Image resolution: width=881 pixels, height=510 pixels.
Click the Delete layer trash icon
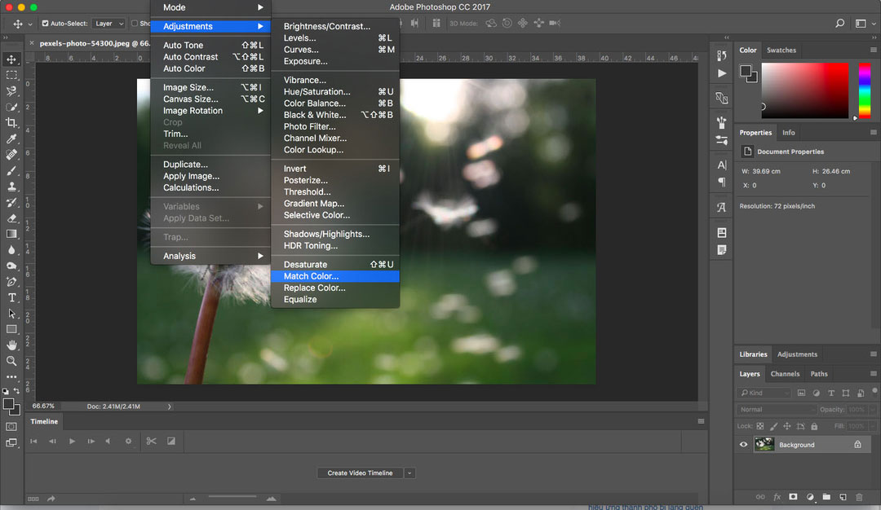pos(858,497)
